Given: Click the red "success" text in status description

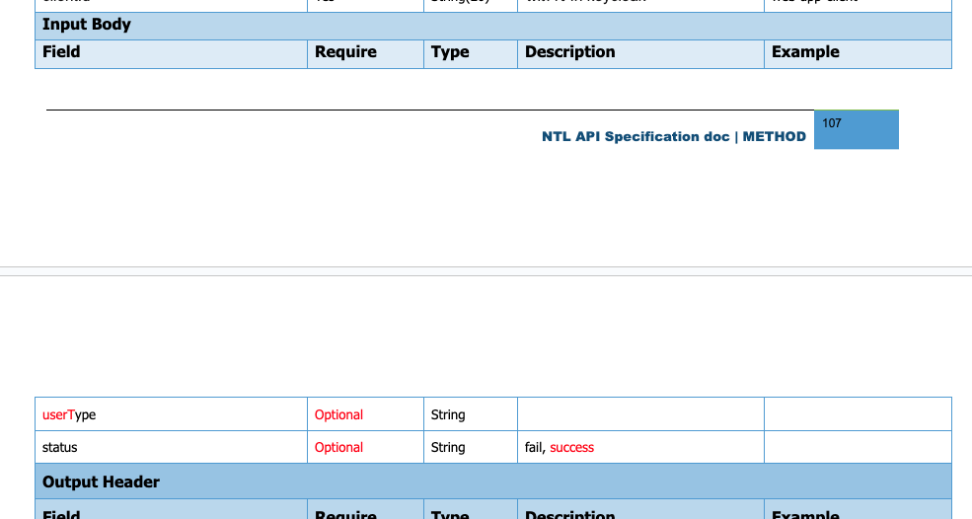Looking at the screenshot, I should point(572,448).
